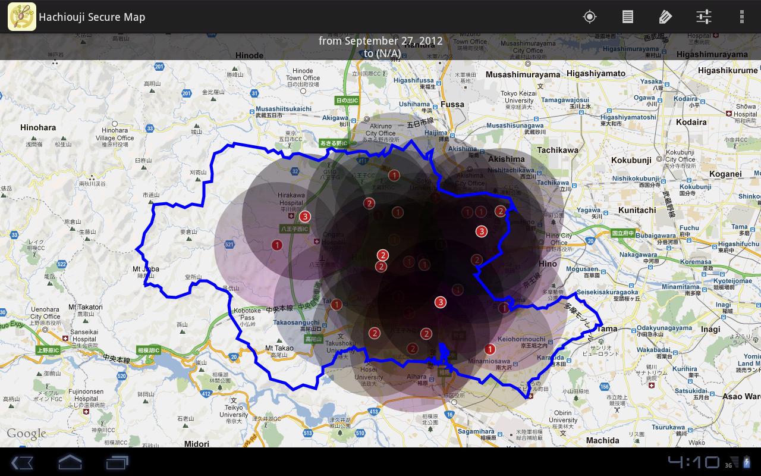The width and height of the screenshot is (761, 476).
Task: Tap the 'Midori' map label
Action: pyautogui.click(x=197, y=444)
